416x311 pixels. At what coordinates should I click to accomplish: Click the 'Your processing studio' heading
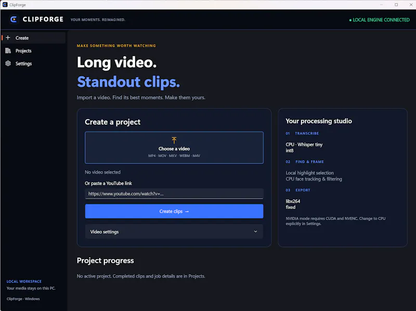[x=319, y=121]
